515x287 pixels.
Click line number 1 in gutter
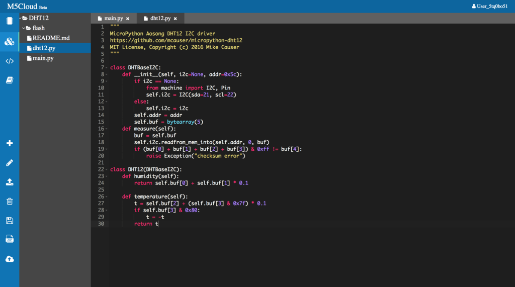102,27
